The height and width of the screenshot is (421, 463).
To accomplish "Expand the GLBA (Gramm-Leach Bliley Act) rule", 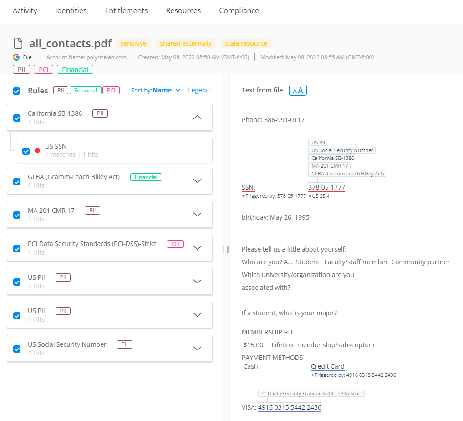I will point(197,181).
